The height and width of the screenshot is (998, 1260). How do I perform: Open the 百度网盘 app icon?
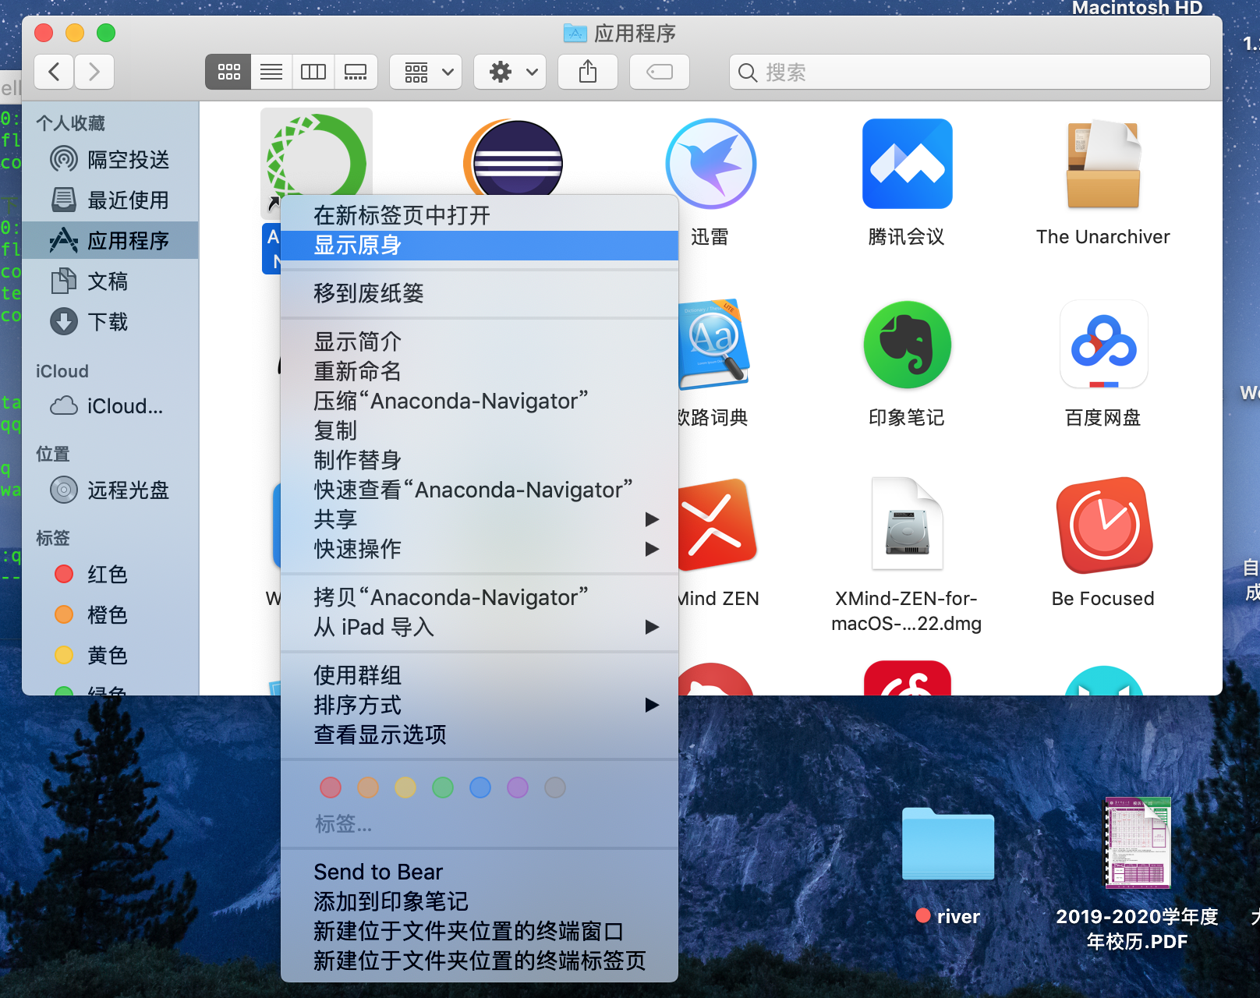1103,345
